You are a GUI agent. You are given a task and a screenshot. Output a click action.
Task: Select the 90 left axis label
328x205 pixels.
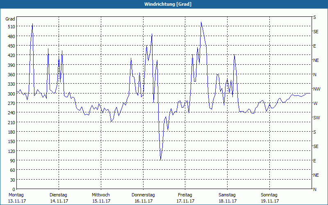[13, 161]
